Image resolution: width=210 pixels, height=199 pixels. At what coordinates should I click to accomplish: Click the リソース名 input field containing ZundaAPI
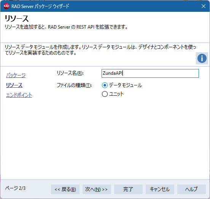pos(150,73)
